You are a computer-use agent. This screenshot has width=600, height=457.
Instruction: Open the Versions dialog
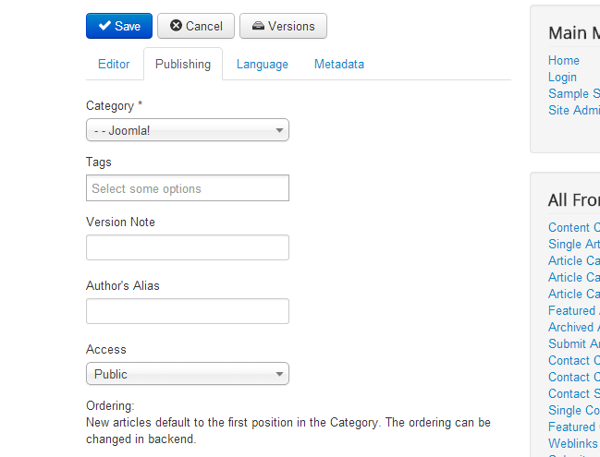pyautogui.click(x=283, y=26)
